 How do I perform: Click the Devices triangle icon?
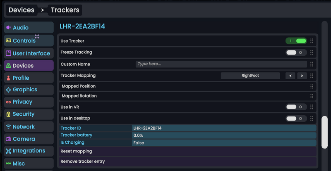8,66
